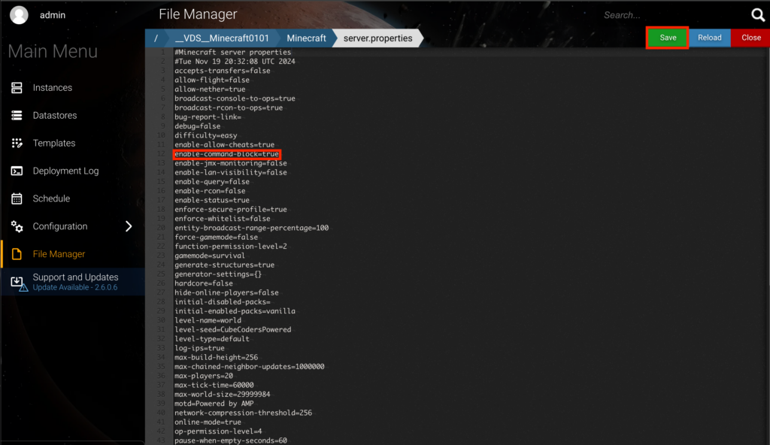Screen dimensions: 770x445
Task: Select the server.properties breadcrumb tab
Action: tap(376, 38)
